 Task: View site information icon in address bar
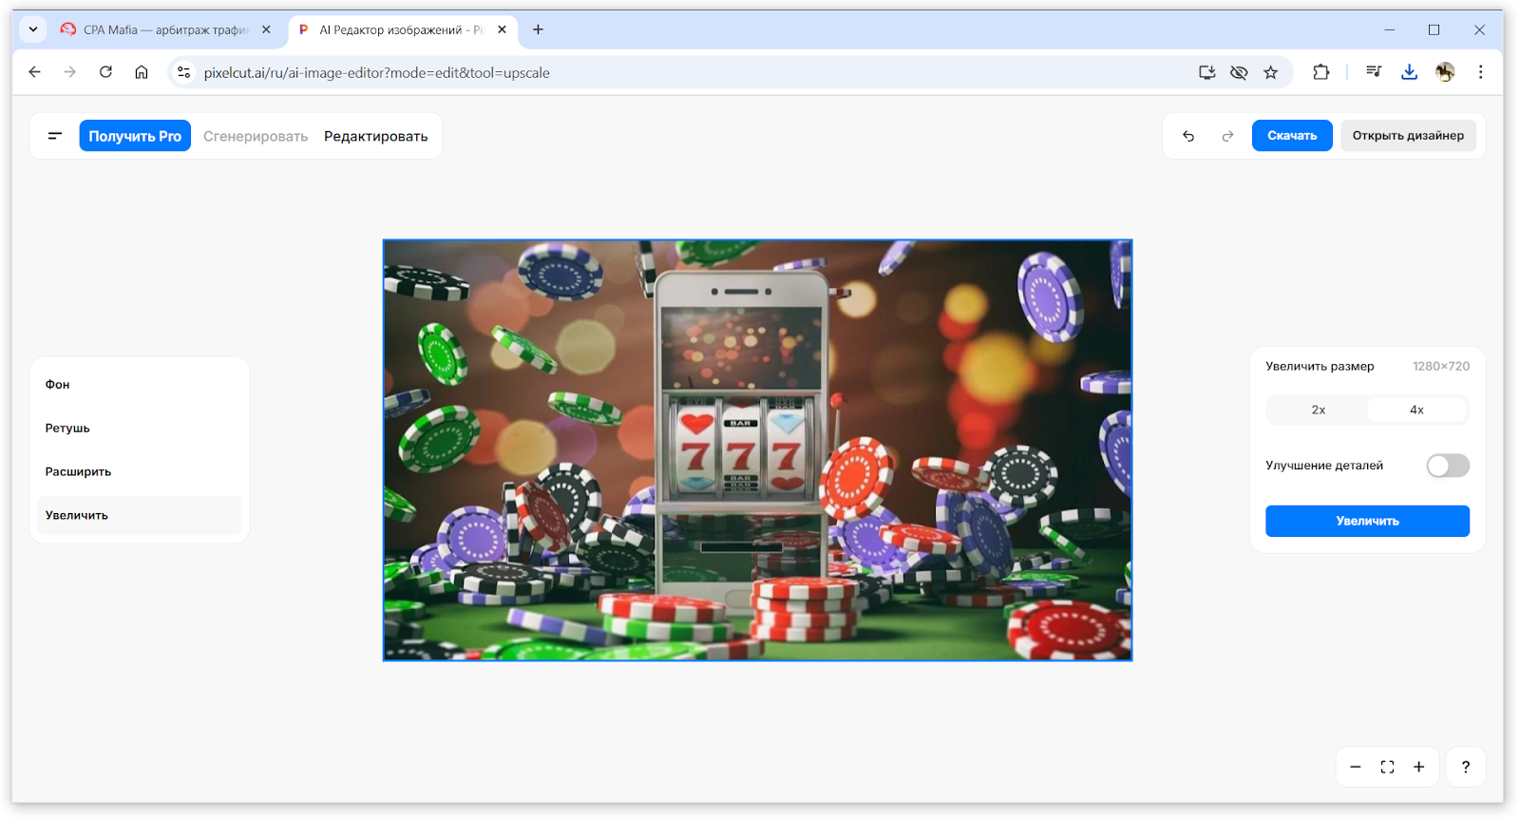pos(184,72)
